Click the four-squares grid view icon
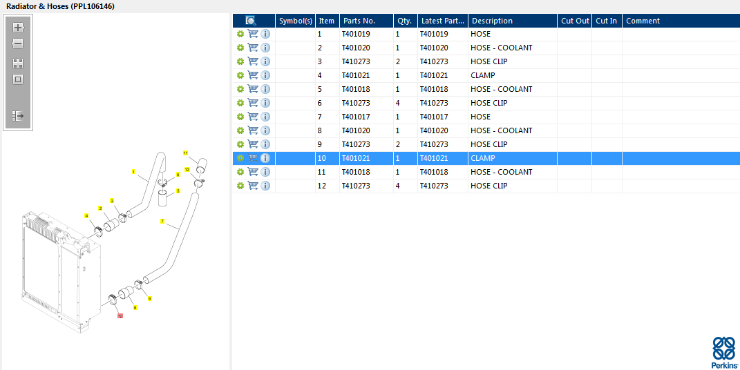 pyautogui.click(x=18, y=63)
